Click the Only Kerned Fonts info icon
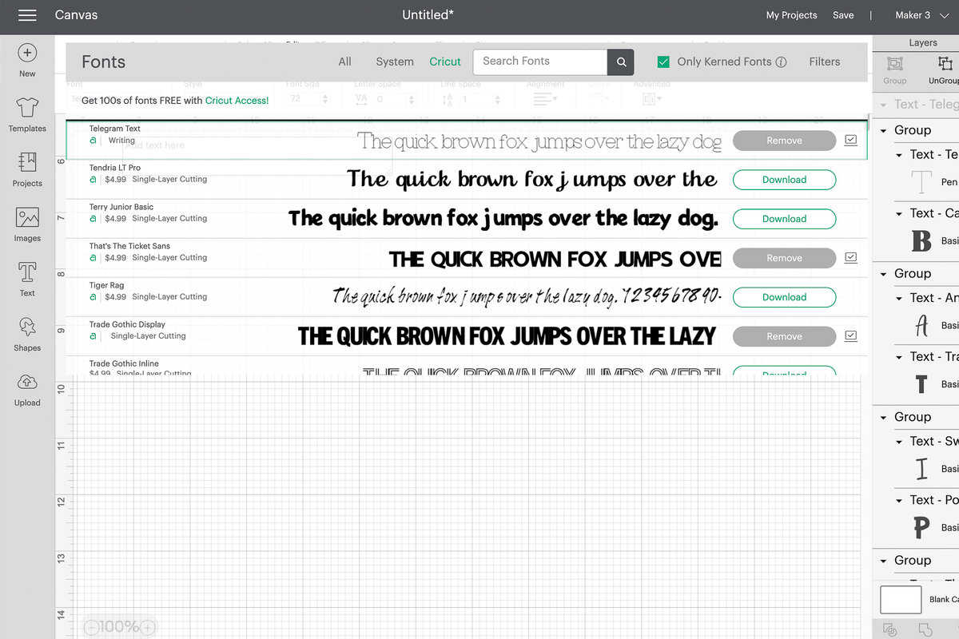 tap(782, 62)
